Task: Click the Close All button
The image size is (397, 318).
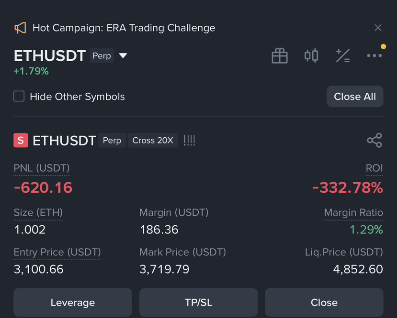Action: click(355, 96)
